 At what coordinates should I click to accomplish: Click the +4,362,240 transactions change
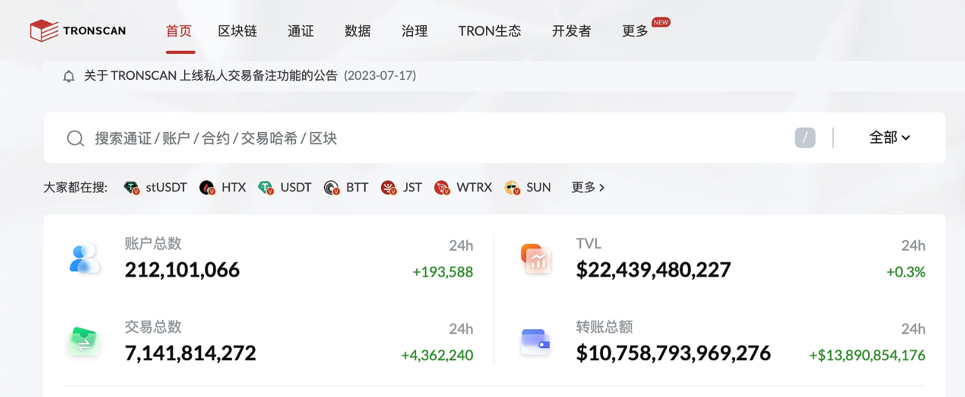tap(437, 355)
